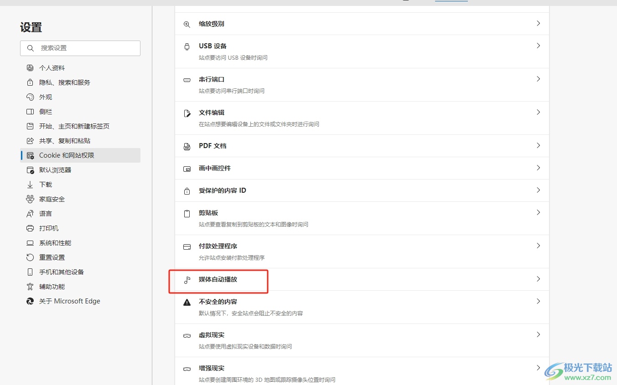The image size is (617, 385).
Task: Click the 家庭安全 family icon
Action: click(x=30, y=199)
